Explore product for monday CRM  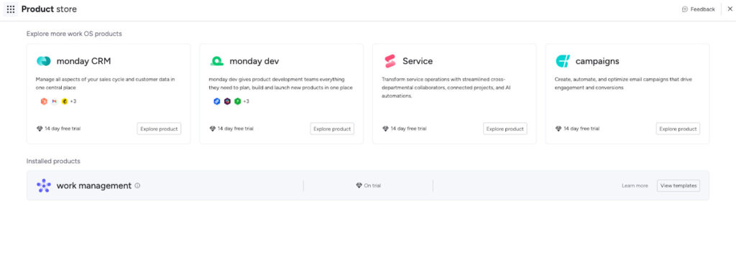[159, 129]
